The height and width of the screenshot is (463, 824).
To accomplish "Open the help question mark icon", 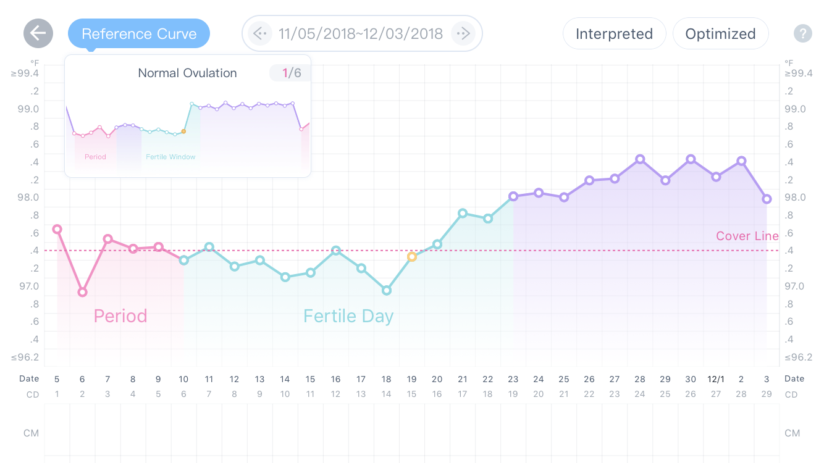I will (x=802, y=33).
